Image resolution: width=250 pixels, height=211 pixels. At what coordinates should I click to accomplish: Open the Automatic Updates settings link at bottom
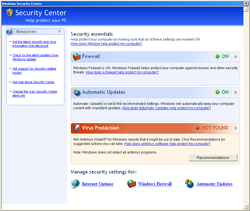pyautogui.click(x=214, y=184)
